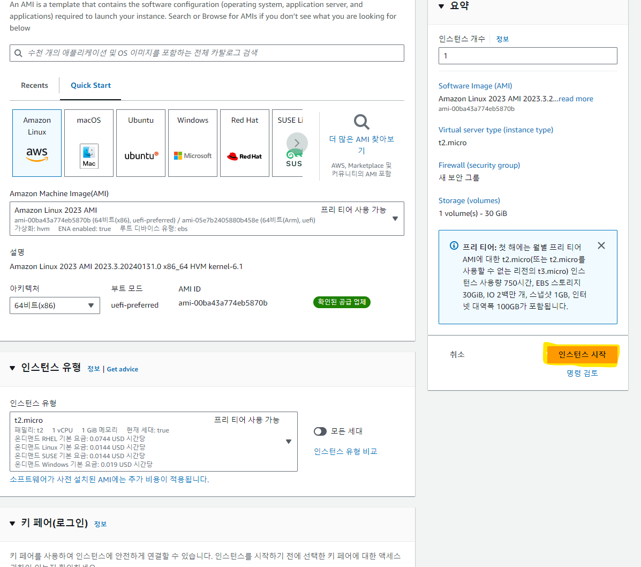Click 정보 link beside 인스턴스 유형 heading
Image resolution: width=641 pixels, height=567 pixels.
click(x=94, y=369)
